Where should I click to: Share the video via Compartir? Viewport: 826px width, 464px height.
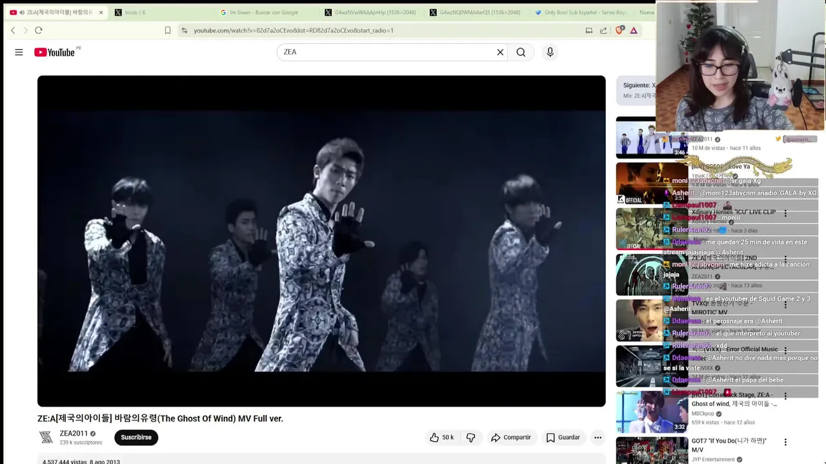click(510, 438)
